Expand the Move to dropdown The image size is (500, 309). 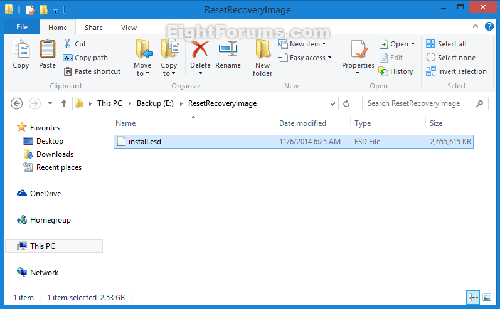coord(142,73)
